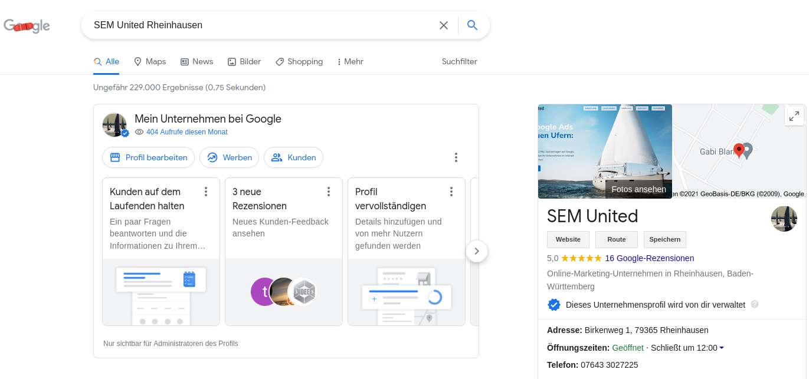Click the Öffnungszeiten label
The image size is (809, 379).
click(578, 348)
